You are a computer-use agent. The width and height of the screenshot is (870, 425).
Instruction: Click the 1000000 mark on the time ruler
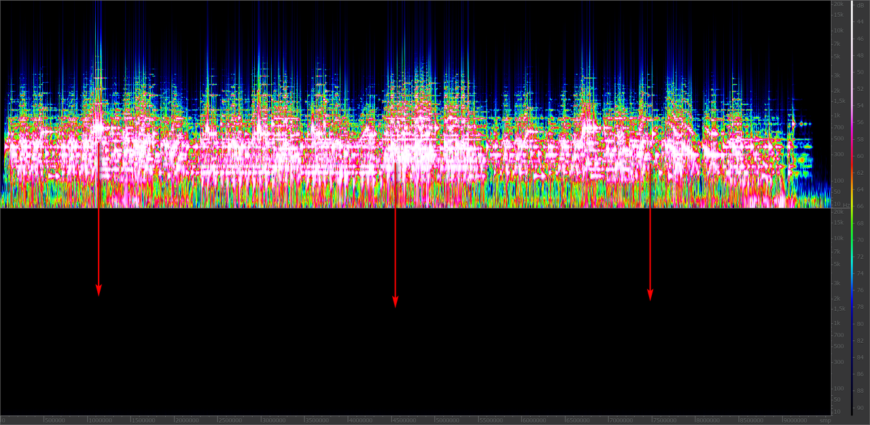point(99,420)
